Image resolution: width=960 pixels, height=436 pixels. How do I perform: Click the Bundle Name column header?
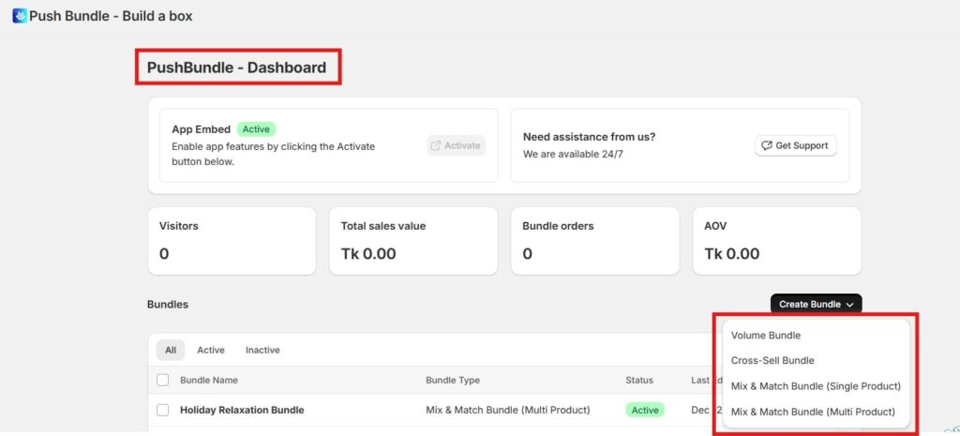[209, 381]
